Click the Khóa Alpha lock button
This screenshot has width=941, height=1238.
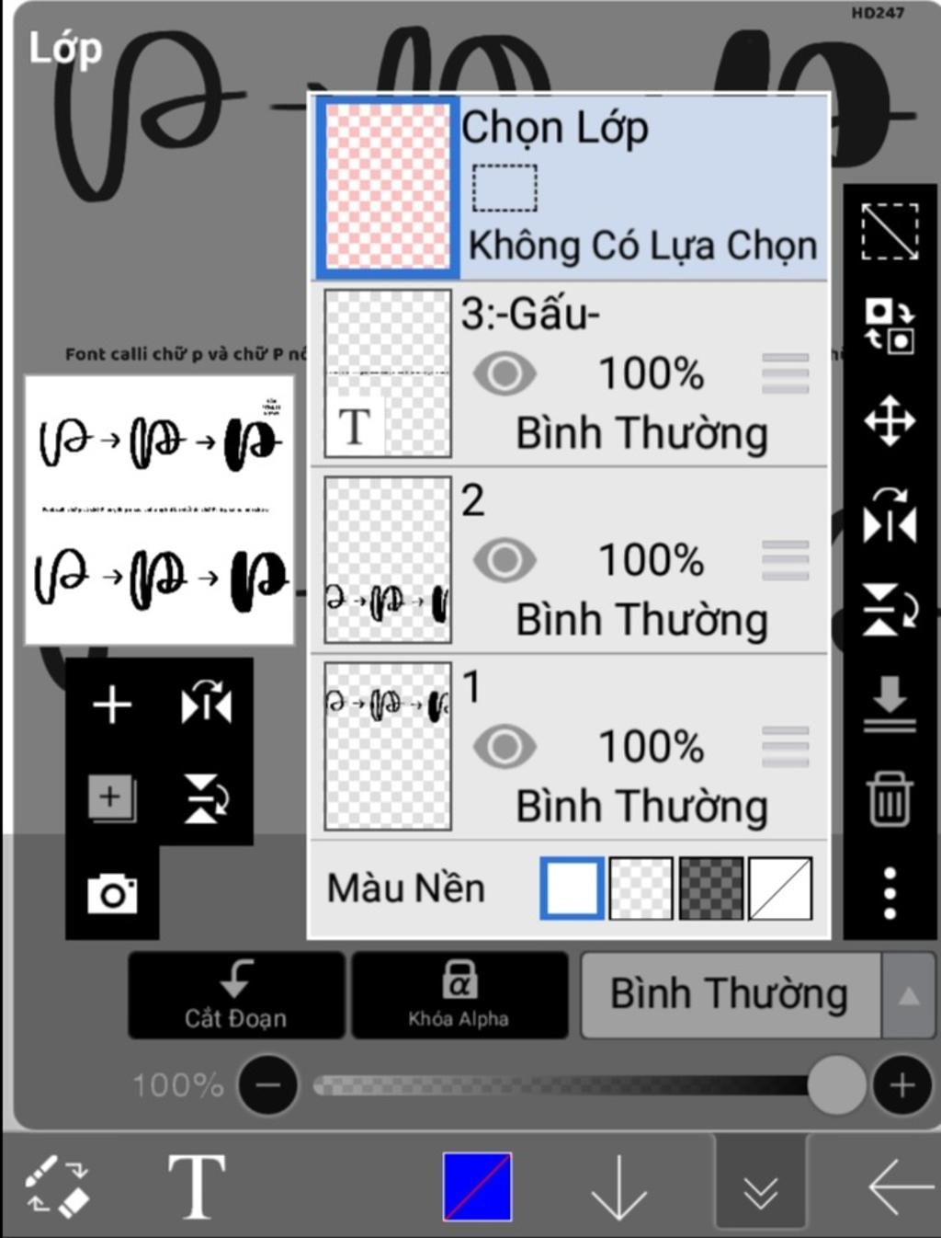coord(459,995)
